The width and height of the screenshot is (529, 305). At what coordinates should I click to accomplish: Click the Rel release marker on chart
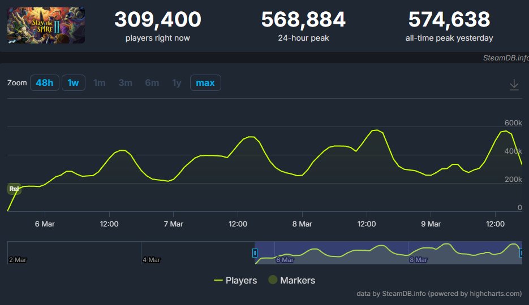[14, 189]
